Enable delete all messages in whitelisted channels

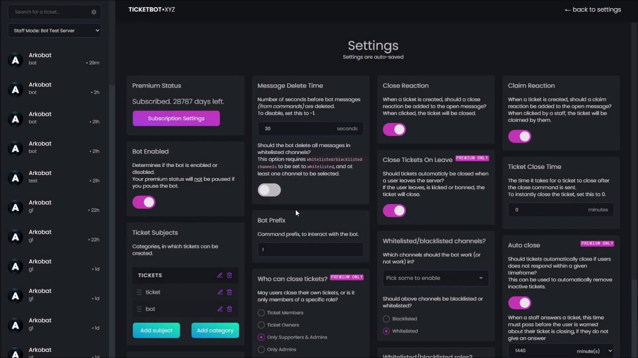point(269,190)
